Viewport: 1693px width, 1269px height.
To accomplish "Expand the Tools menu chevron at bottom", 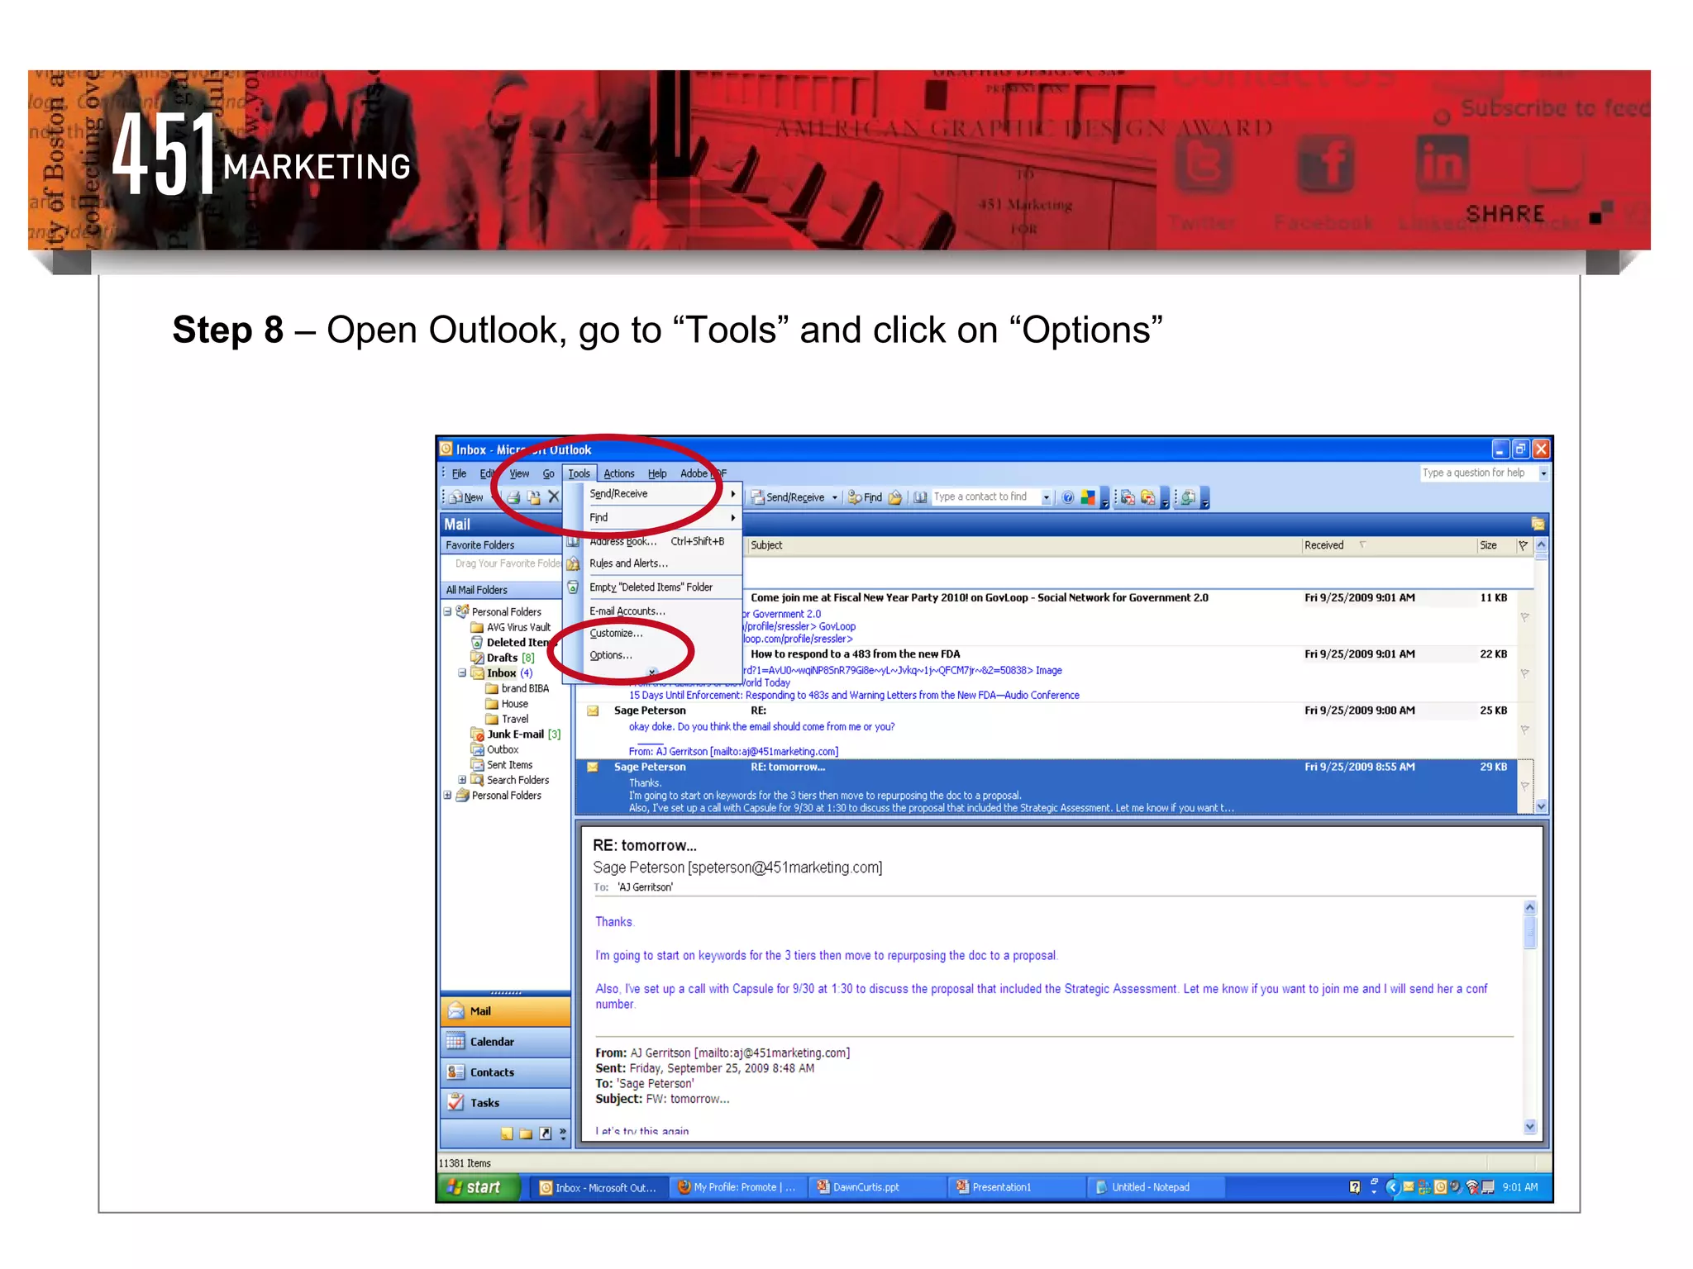I will pos(652,673).
